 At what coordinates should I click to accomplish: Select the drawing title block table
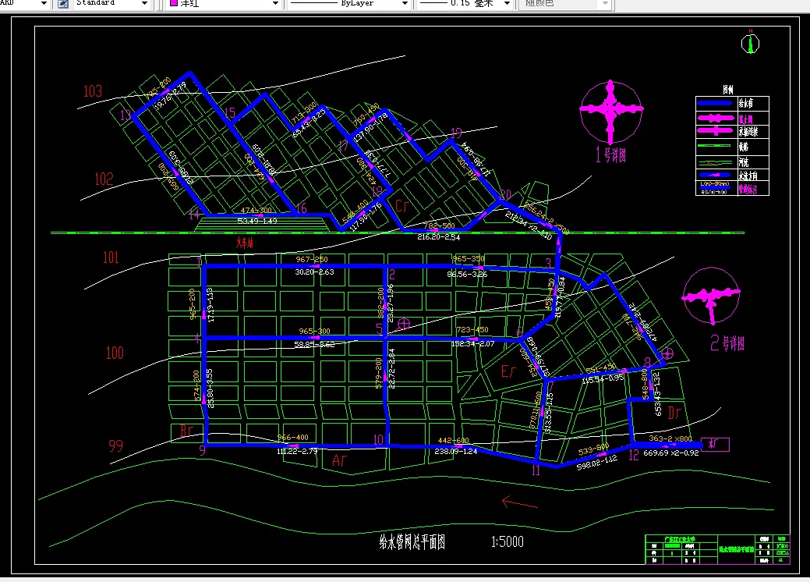click(717, 549)
